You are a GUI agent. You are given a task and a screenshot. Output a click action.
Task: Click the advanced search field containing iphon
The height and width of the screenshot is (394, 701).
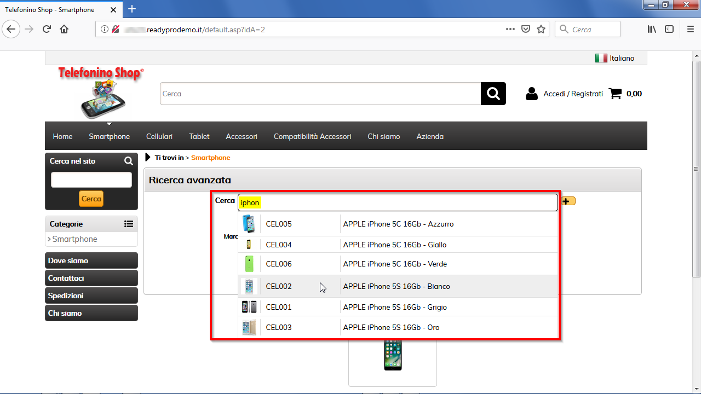tap(398, 202)
